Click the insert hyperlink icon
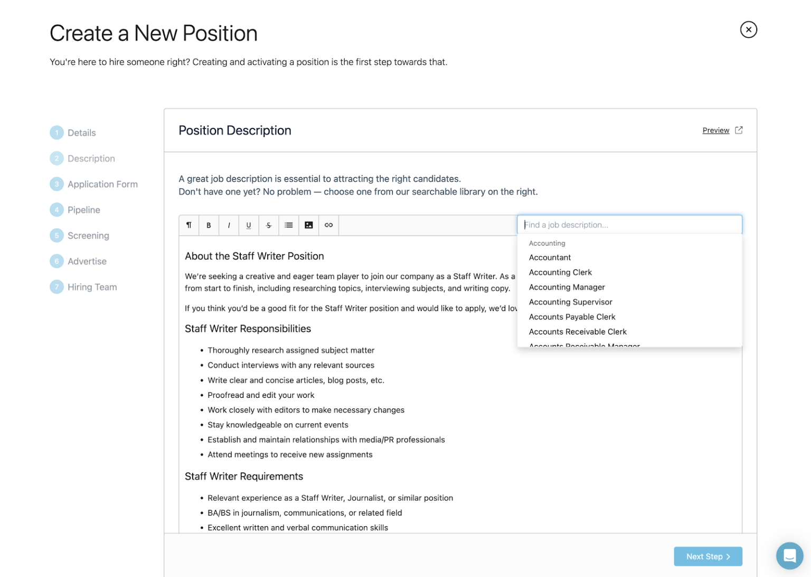The width and height of the screenshot is (811, 577). point(328,225)
